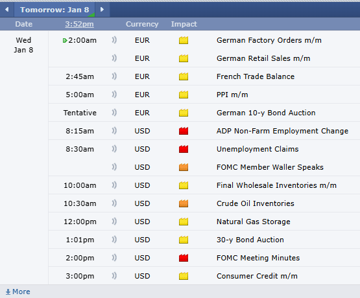Click the red impact icon for FOMC Meeting Minutes
This screenshot has height=298, width=360.
coord(184,258)
